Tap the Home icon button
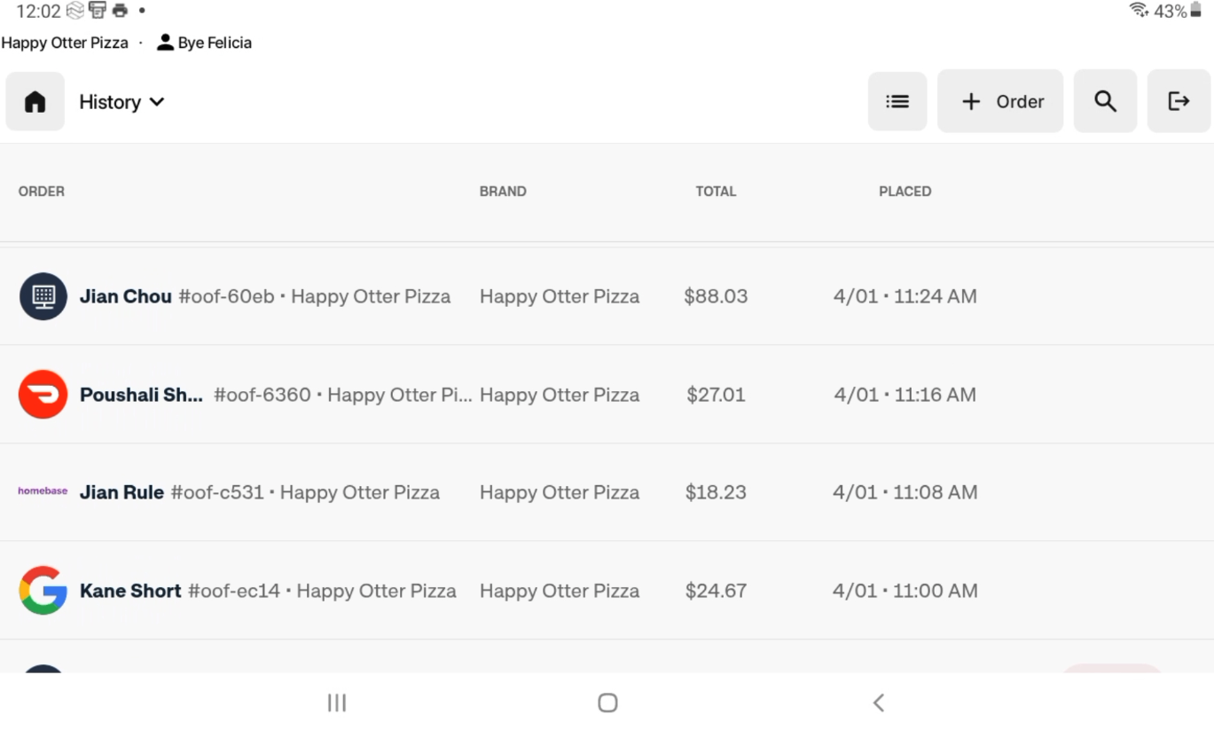The height and width of the screenshot is (730, 1214). [x=35, y=102]
